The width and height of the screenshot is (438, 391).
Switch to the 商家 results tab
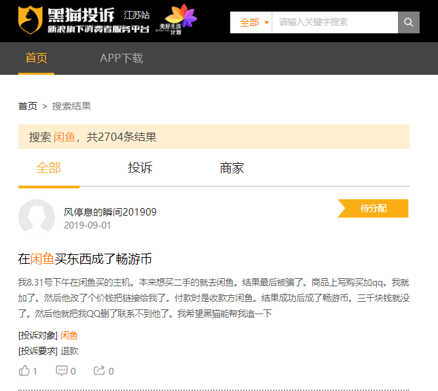(x=232, y=168)
